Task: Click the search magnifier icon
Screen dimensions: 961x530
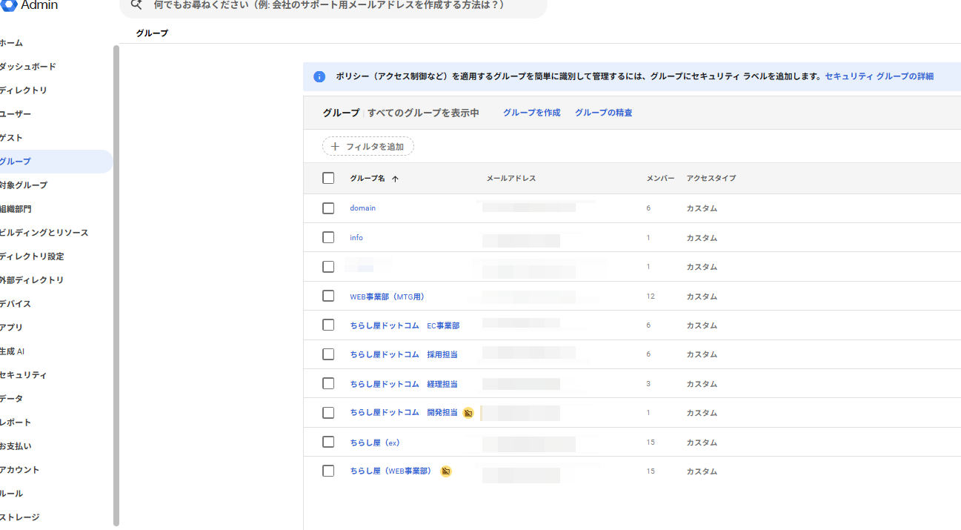Action: [136, 4]
